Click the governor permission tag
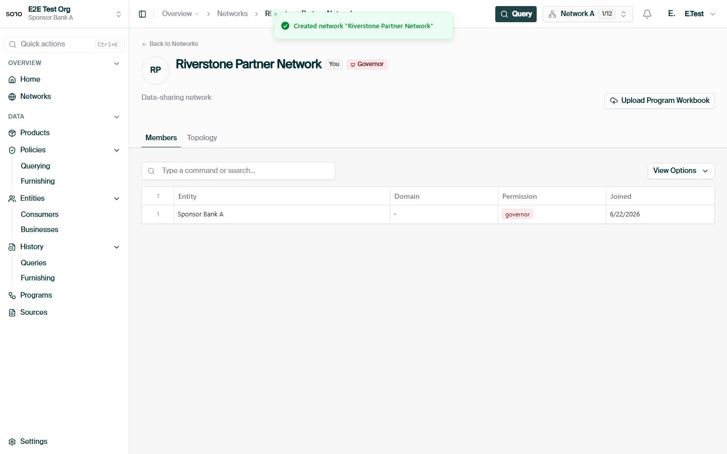The image size is (727, 454). pyautogui.click(x=517, y=214)
